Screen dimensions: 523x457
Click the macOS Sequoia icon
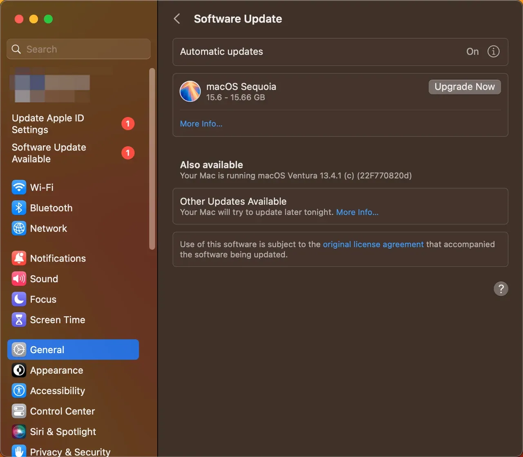click(190, 91)
